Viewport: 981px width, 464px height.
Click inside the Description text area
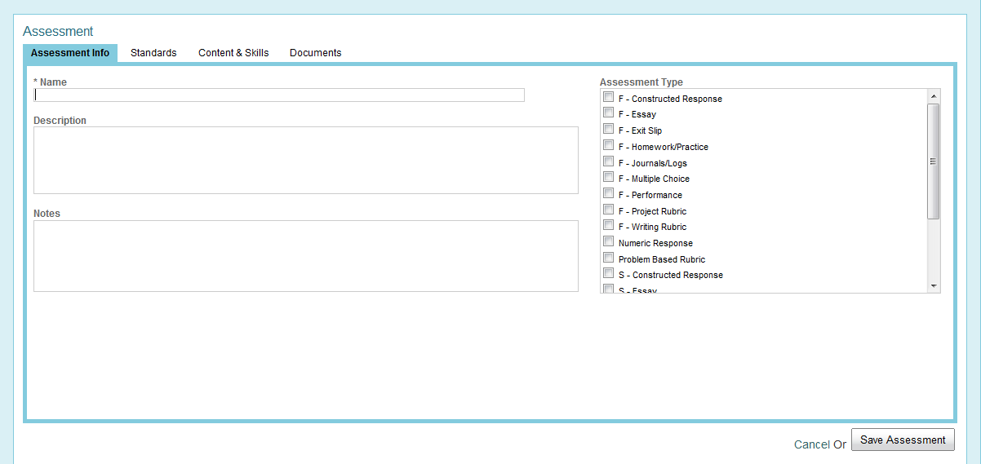tap(305, 160)
